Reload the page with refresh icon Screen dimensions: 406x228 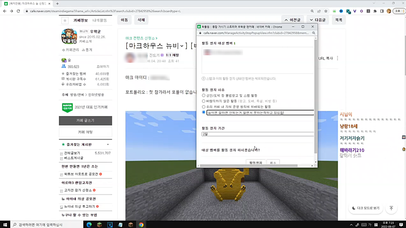18,11
